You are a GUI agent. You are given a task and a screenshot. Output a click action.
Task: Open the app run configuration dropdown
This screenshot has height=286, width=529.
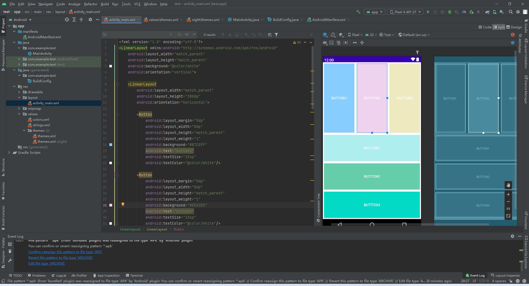point(375,12)
